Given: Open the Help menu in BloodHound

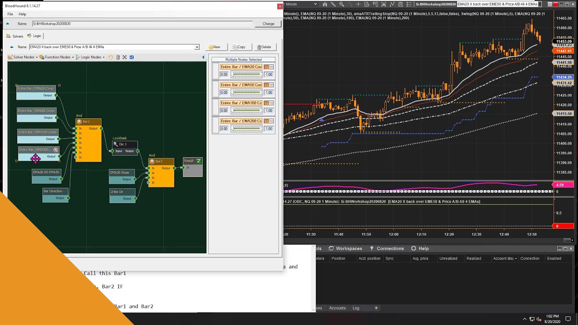Looking at the screenshot, I should pos(22,14).
